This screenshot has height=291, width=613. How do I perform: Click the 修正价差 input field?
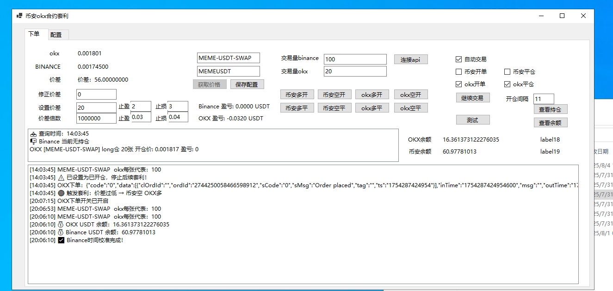[96, 95]
